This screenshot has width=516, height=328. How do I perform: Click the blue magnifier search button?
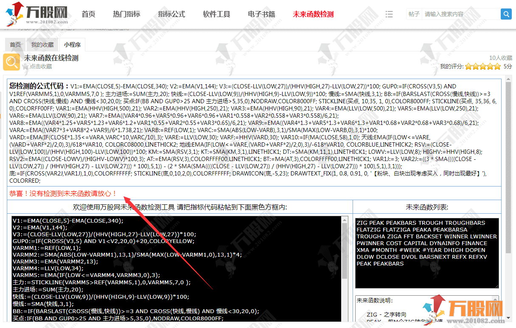pos(506,14)
